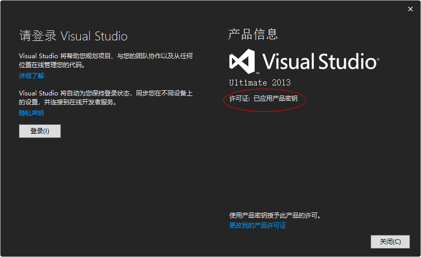Follow the 更改我的产品许可证 link
This screenshot has height=257, width=421.
click(x=258, y=226)
